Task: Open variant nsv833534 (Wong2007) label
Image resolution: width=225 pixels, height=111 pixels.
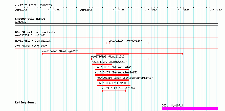Action: (30, 35)
